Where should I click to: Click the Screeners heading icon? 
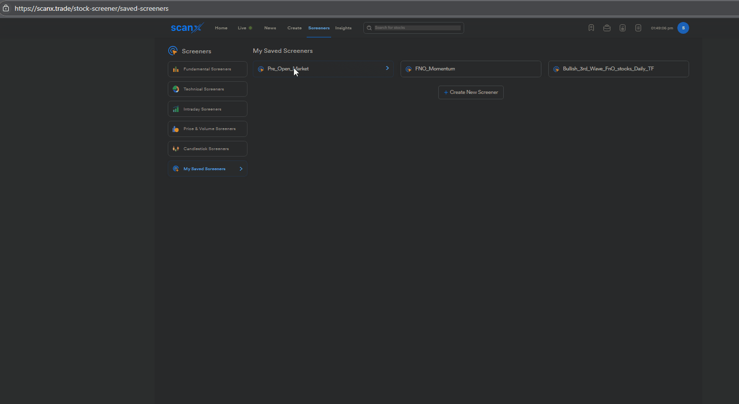173,51
